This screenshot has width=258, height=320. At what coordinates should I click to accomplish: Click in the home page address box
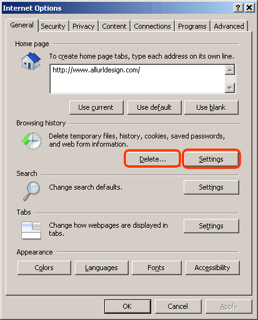pyautogui.click(x=137, y=79)
